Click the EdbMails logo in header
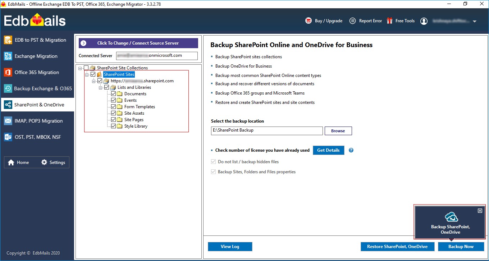489x261 pixels. [35, 20]
